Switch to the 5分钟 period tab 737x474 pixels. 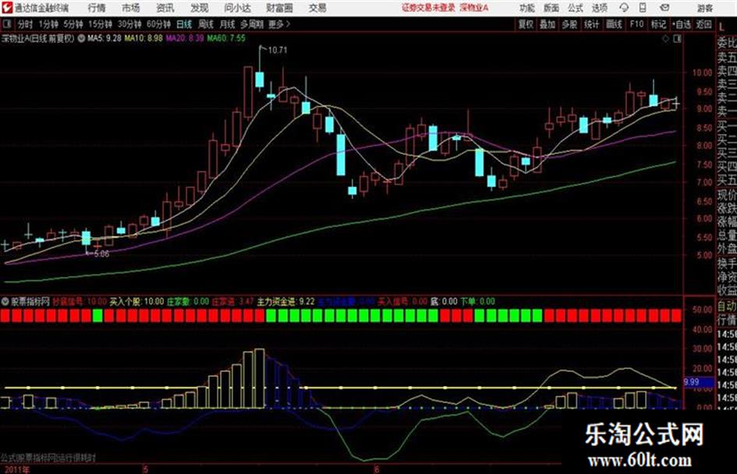click(73, 24)
